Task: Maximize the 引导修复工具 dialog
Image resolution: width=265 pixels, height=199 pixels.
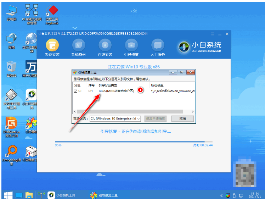Action: (182, 72)
